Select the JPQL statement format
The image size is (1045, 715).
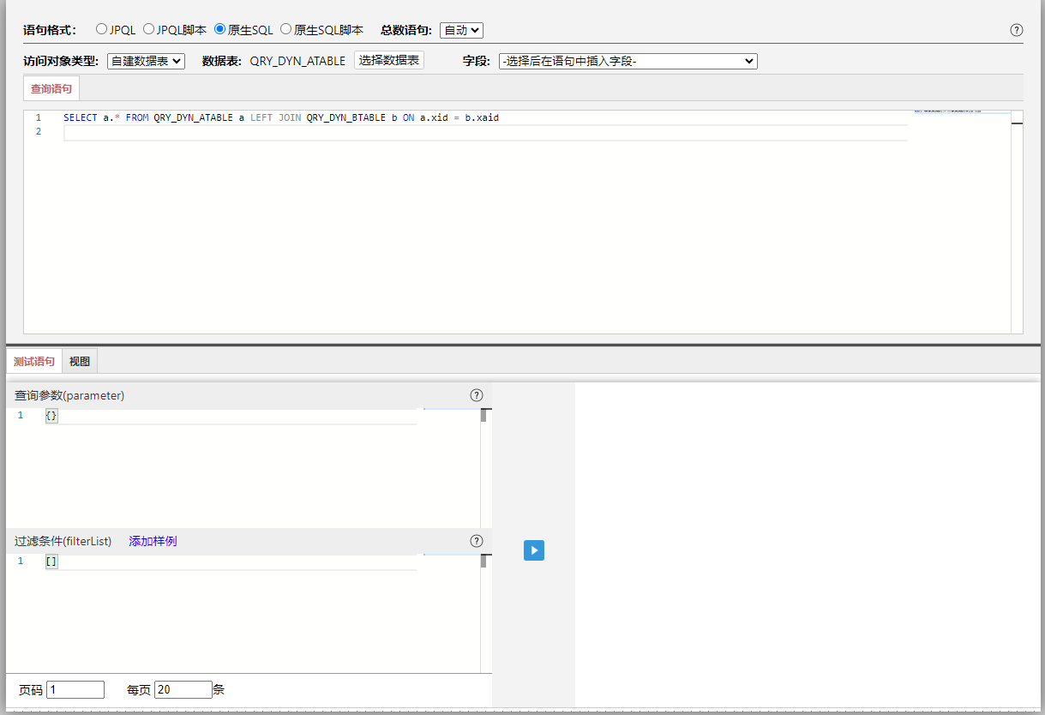point(102,29)
